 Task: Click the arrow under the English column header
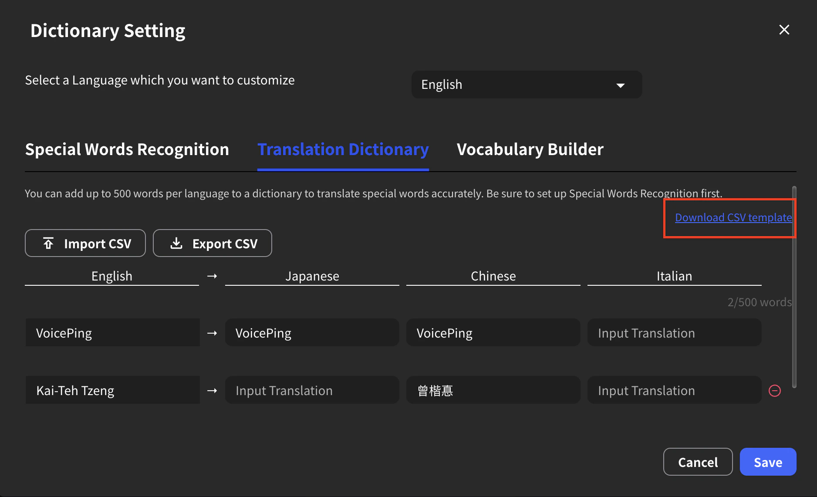coord(212,276)
